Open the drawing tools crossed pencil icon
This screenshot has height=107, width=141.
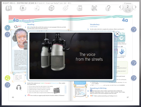(94, 8)
